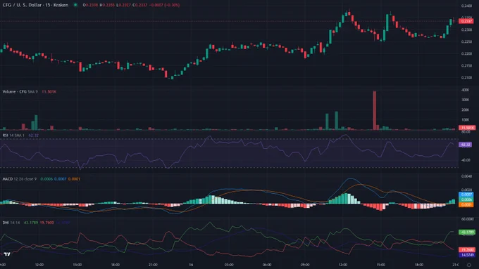The width and height of the screenshot is (479, 269).
Task: Click the 09:00 label on time axis
Action: (x=305, y=265)
